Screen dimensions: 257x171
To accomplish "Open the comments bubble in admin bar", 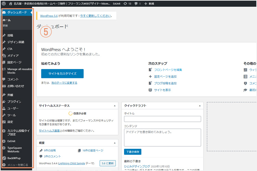I will [x=137, y=4].
